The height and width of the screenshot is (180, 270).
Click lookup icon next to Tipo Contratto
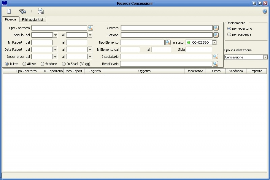point(90,28)
